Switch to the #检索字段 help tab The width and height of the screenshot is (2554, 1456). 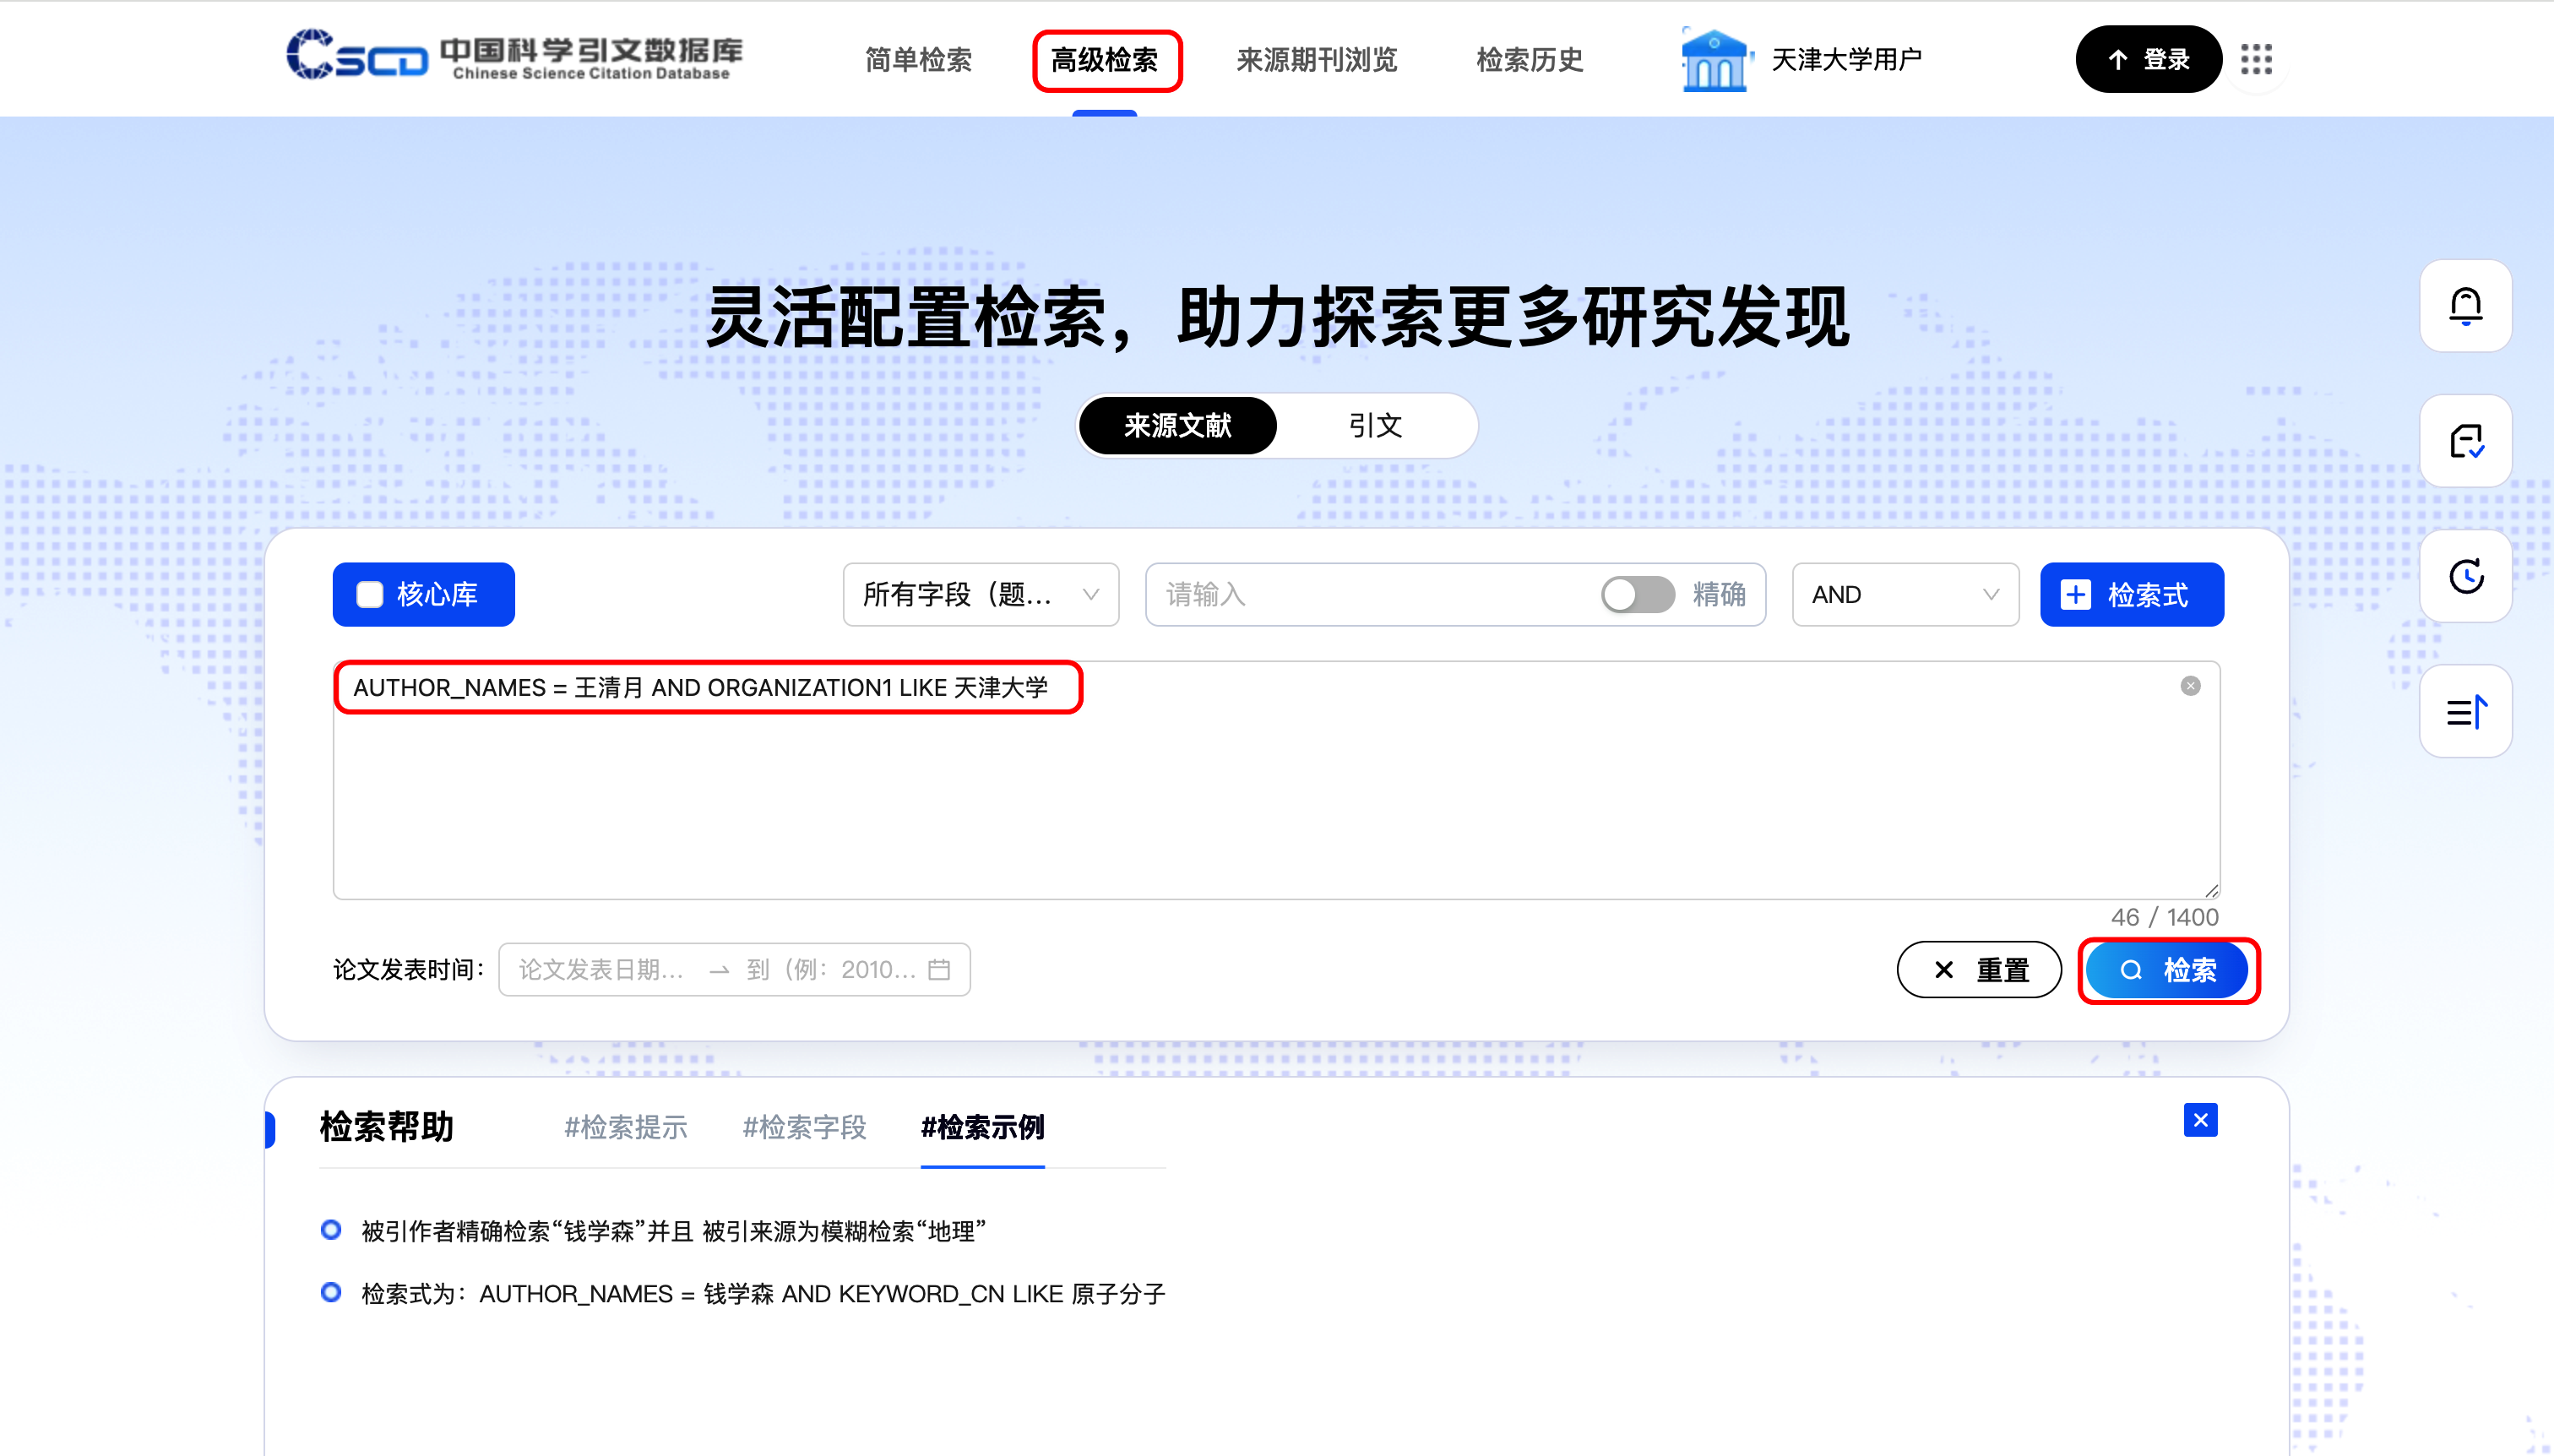pos(804,1128)
